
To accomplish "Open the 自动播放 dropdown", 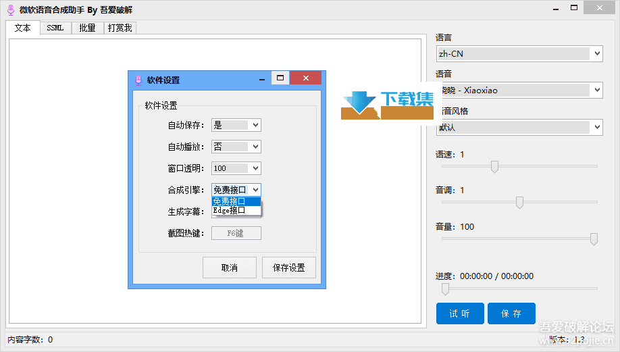I will [236, 147].
